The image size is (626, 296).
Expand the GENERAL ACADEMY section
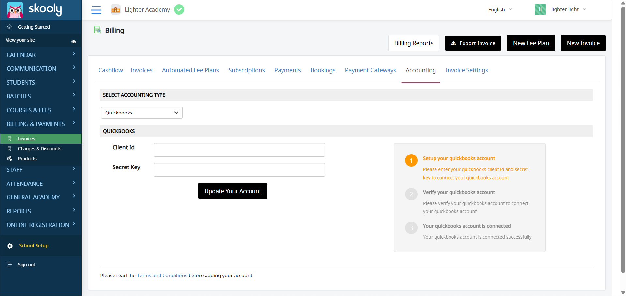[41, 197]
